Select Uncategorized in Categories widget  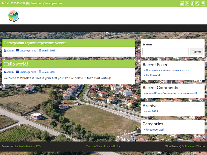click(155, 130)
